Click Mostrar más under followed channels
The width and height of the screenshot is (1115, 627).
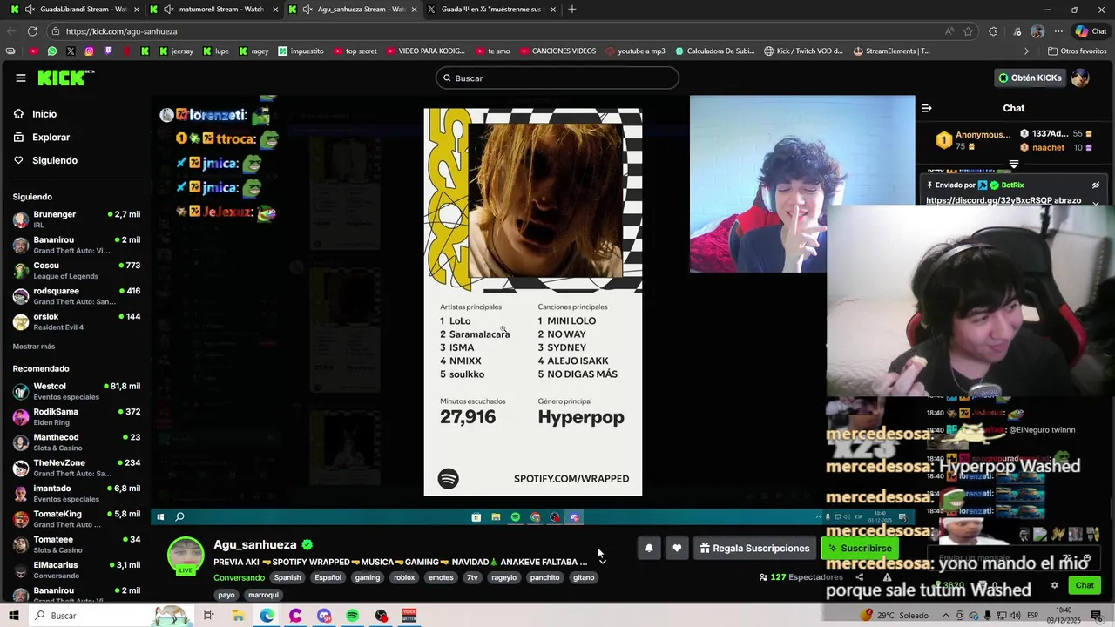click(34, 347)
